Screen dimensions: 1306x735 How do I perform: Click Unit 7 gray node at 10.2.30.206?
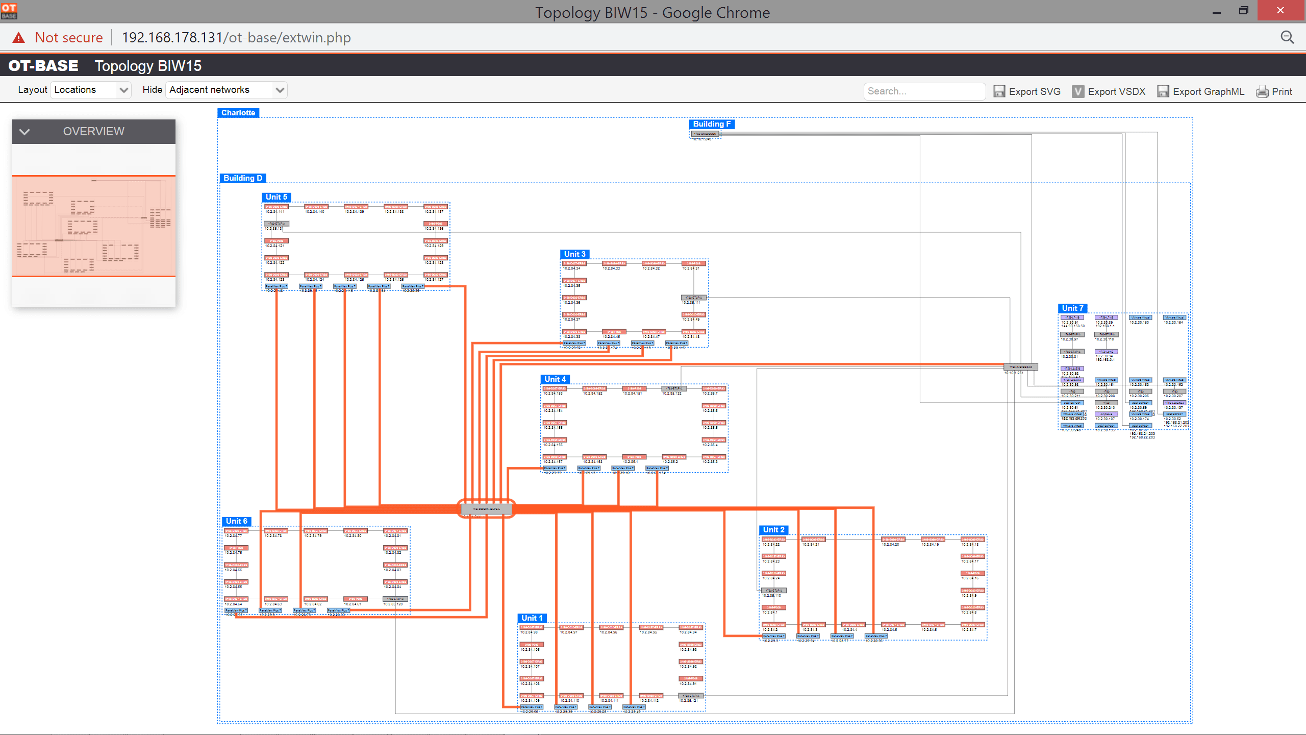click(1141, 391)
